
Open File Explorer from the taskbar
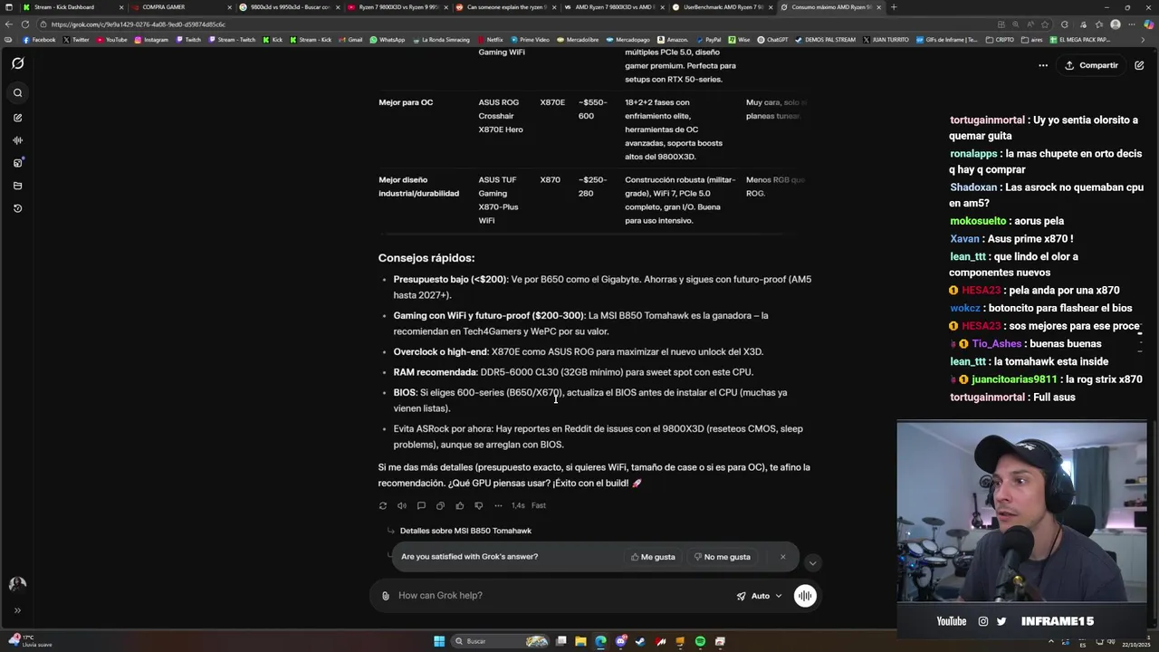pyautogui.click(x=580, y=641)
